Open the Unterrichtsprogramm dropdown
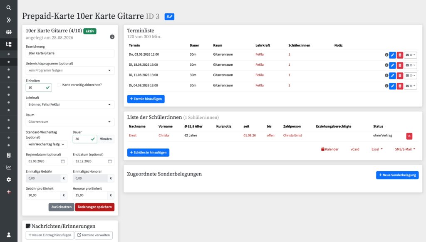Viewport: 426px width, 242px height. tap(70, 70)
